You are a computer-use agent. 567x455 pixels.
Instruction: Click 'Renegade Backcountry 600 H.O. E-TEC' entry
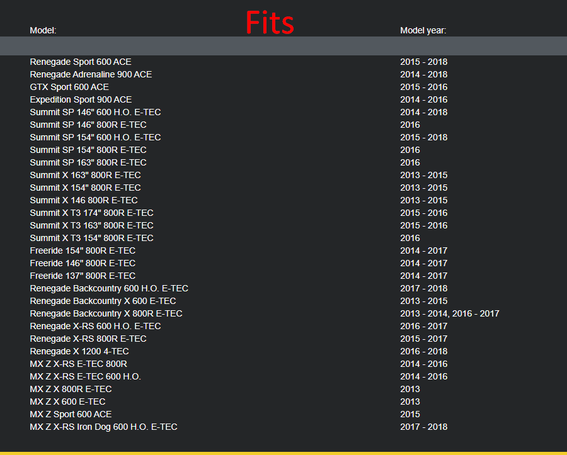click(109, 288)
